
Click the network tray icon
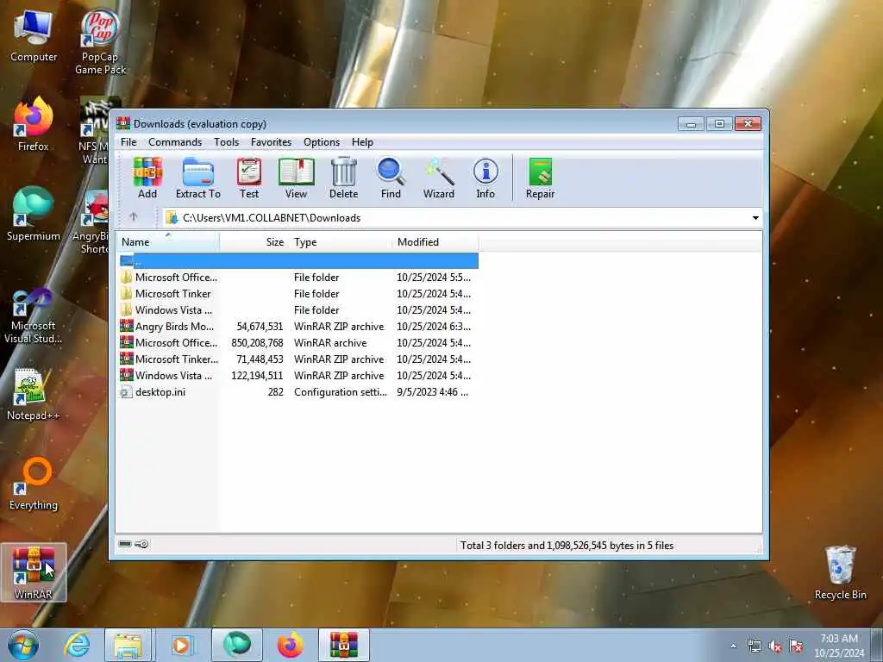[754, 646]
